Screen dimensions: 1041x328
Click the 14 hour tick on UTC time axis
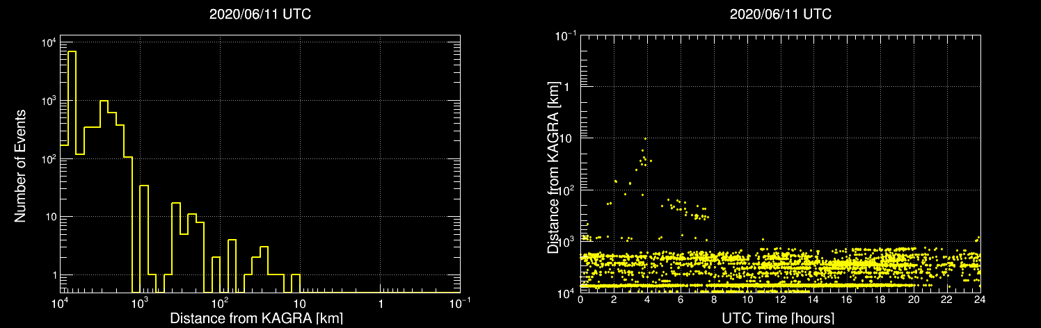pos(813,300)
